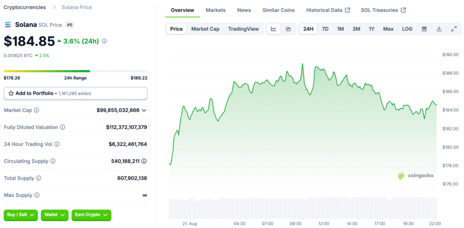Click the Solana Price breadcrumb

click(x=77, y=7)
